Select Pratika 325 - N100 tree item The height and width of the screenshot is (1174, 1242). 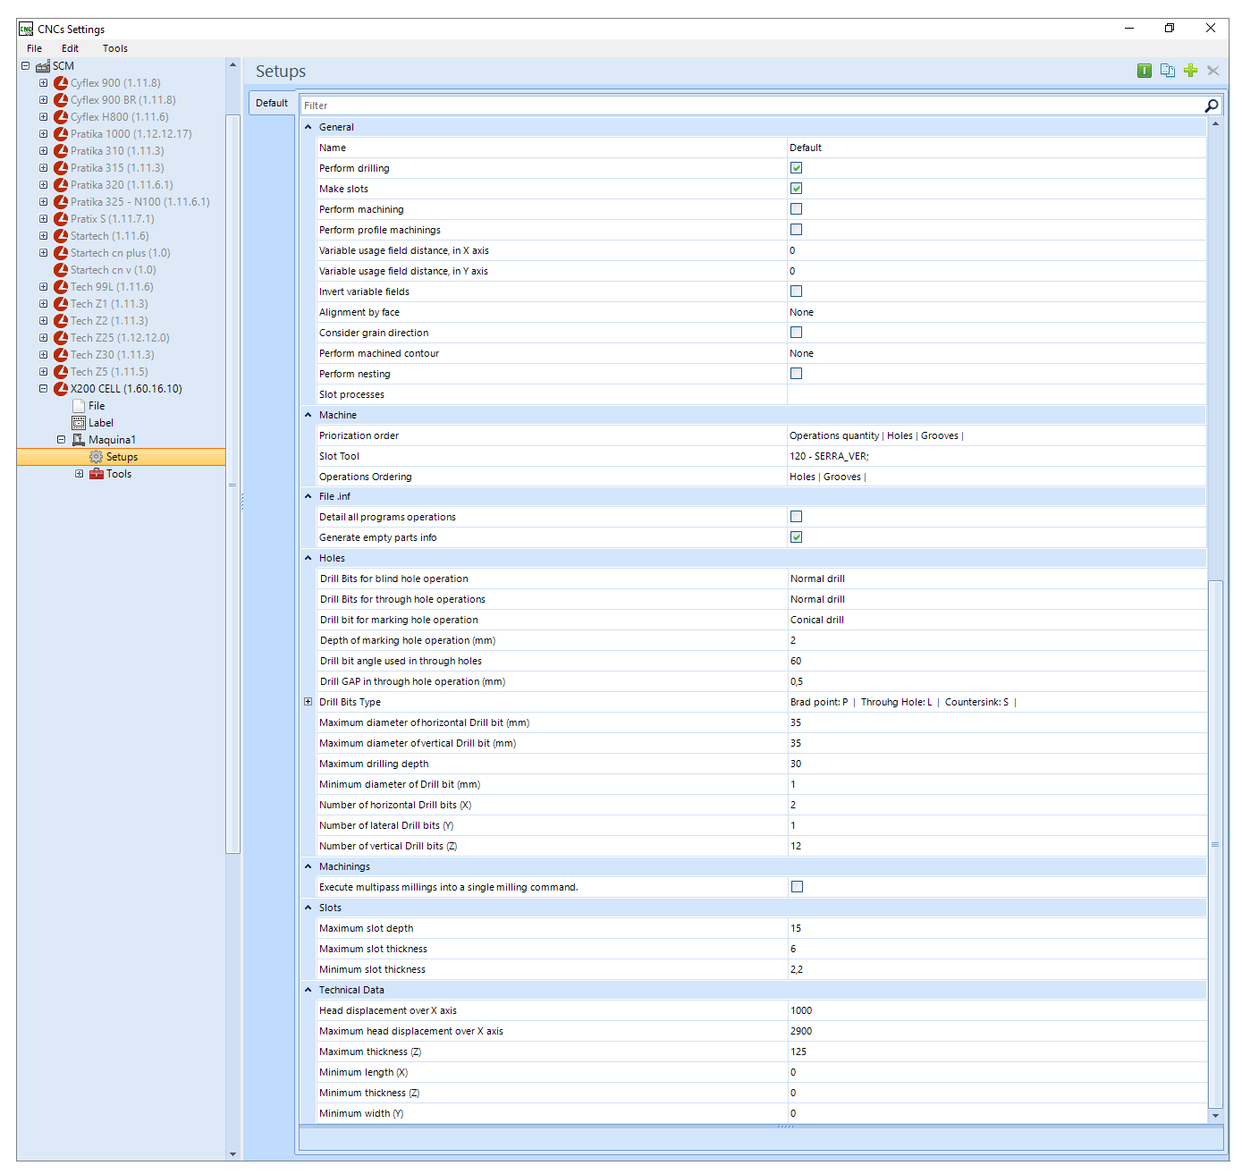click(x=140, y=202)
